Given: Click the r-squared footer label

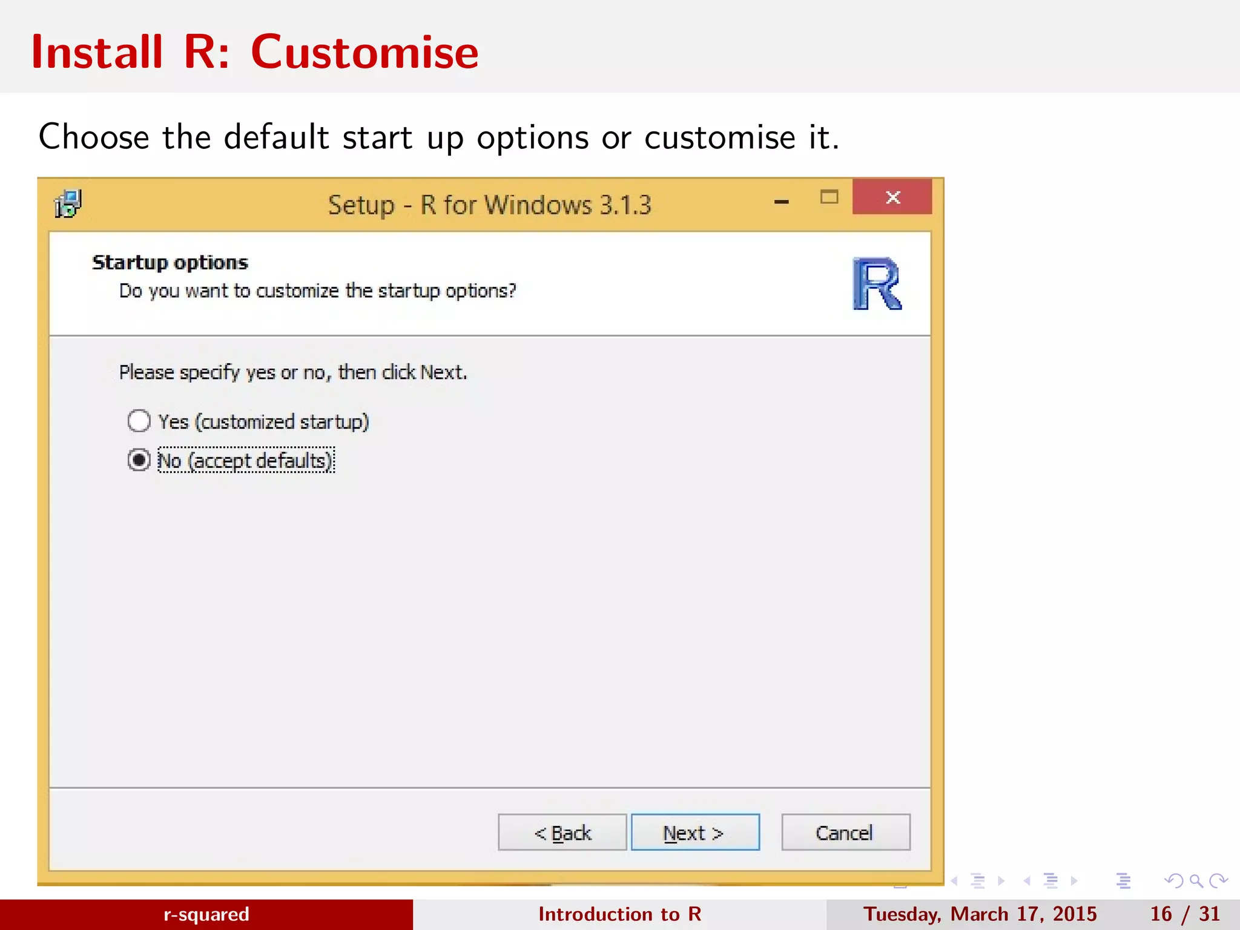Looking at the screenshot, I should (206, 914).
